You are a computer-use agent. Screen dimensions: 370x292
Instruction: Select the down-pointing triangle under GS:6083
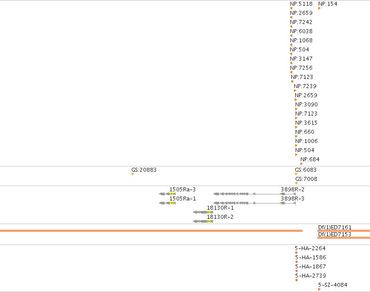(x=296, y=174)
